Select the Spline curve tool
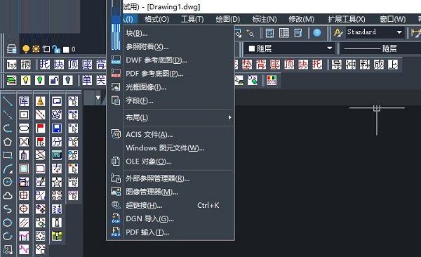Image resolution: width=421 pixels, height=257 pixels. pos(8,209)
